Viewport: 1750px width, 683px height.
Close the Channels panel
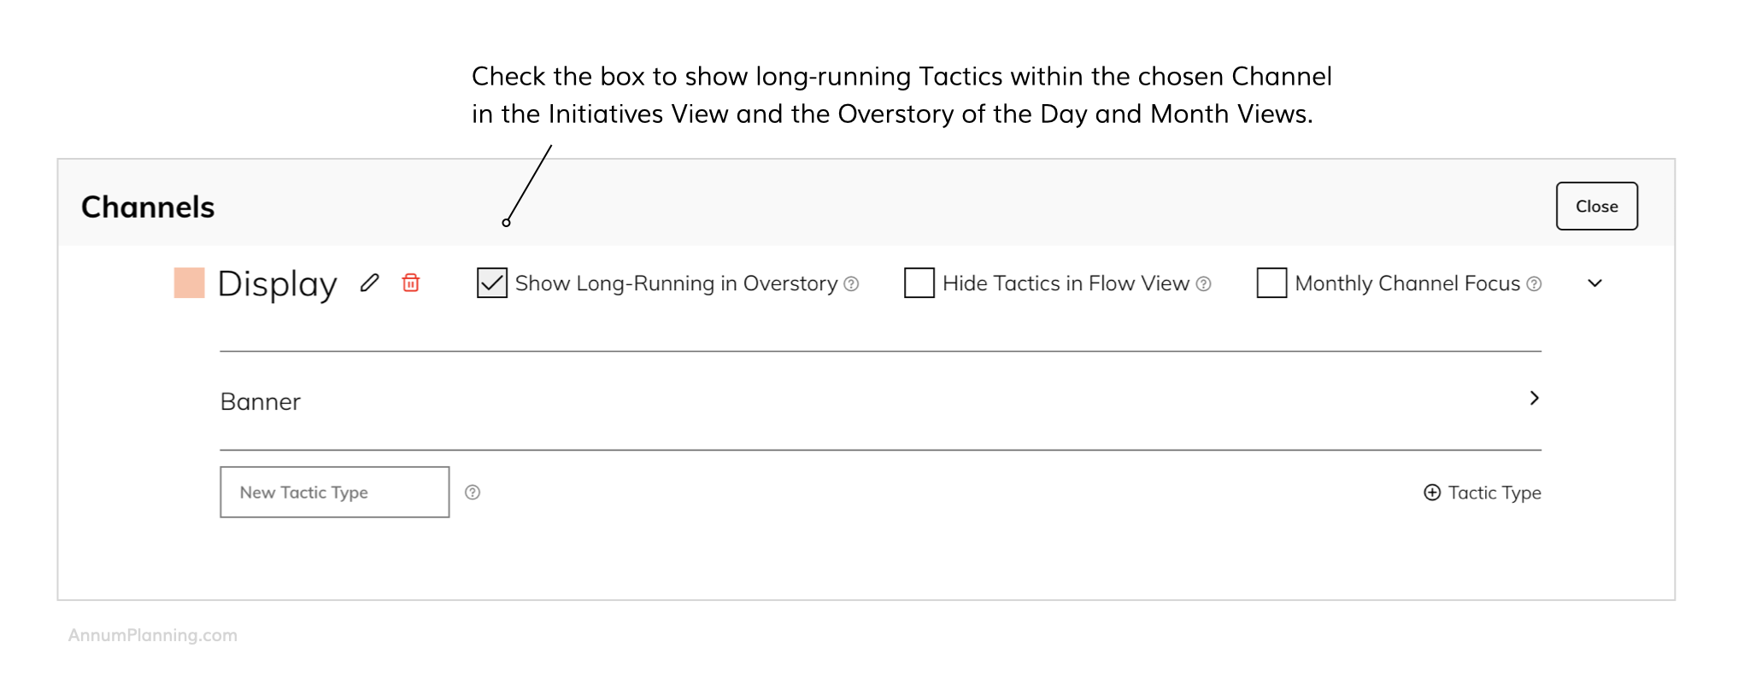click(x=1596, y=206)
